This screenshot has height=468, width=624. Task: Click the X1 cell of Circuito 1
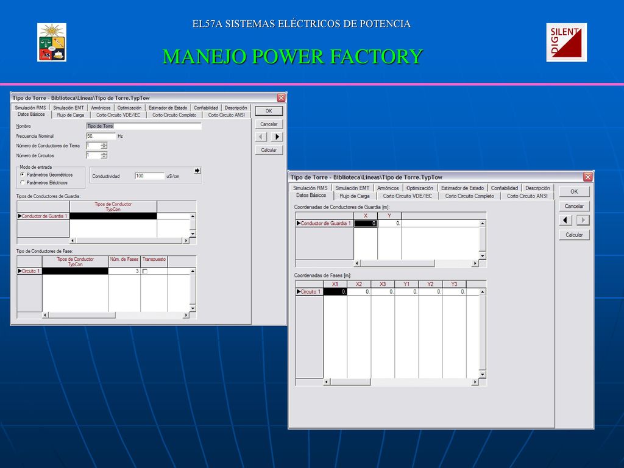335,292
